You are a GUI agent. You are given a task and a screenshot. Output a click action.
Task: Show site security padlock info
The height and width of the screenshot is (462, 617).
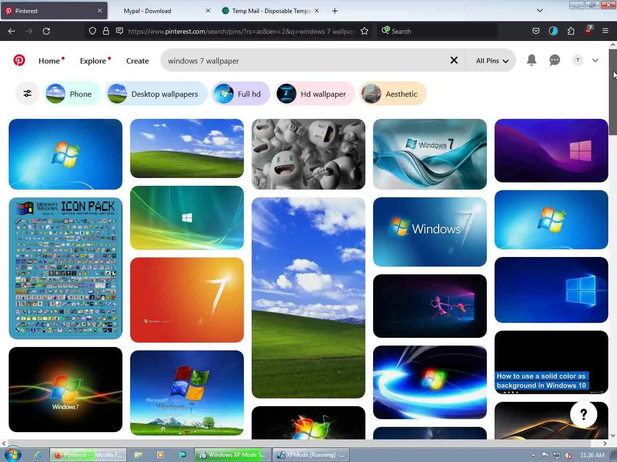(x=106, y=31)
